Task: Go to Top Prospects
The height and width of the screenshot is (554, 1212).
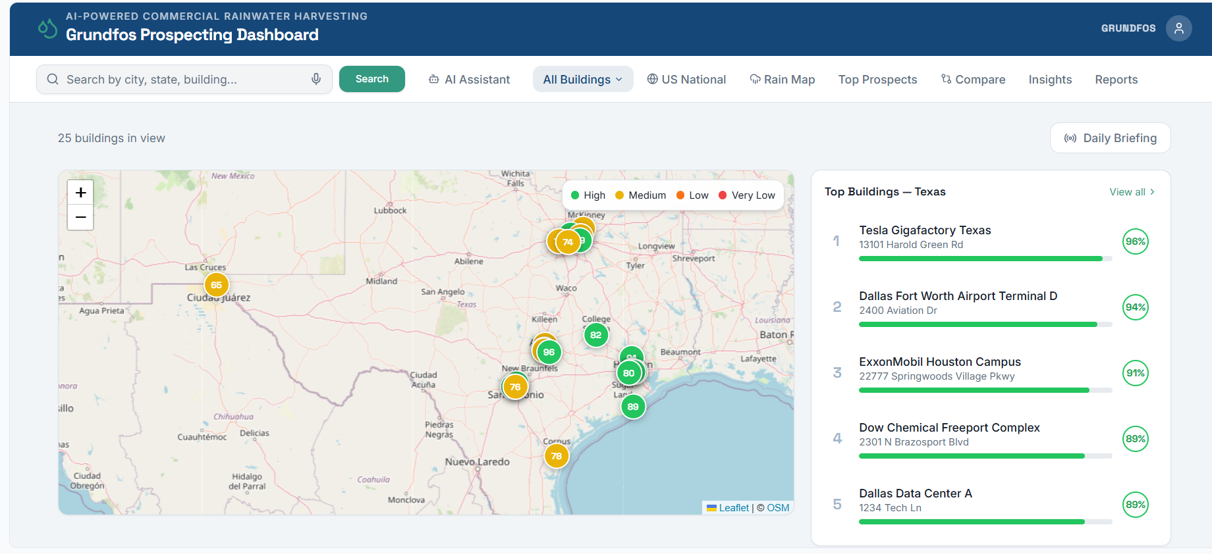Action: (x=877, y=79)
